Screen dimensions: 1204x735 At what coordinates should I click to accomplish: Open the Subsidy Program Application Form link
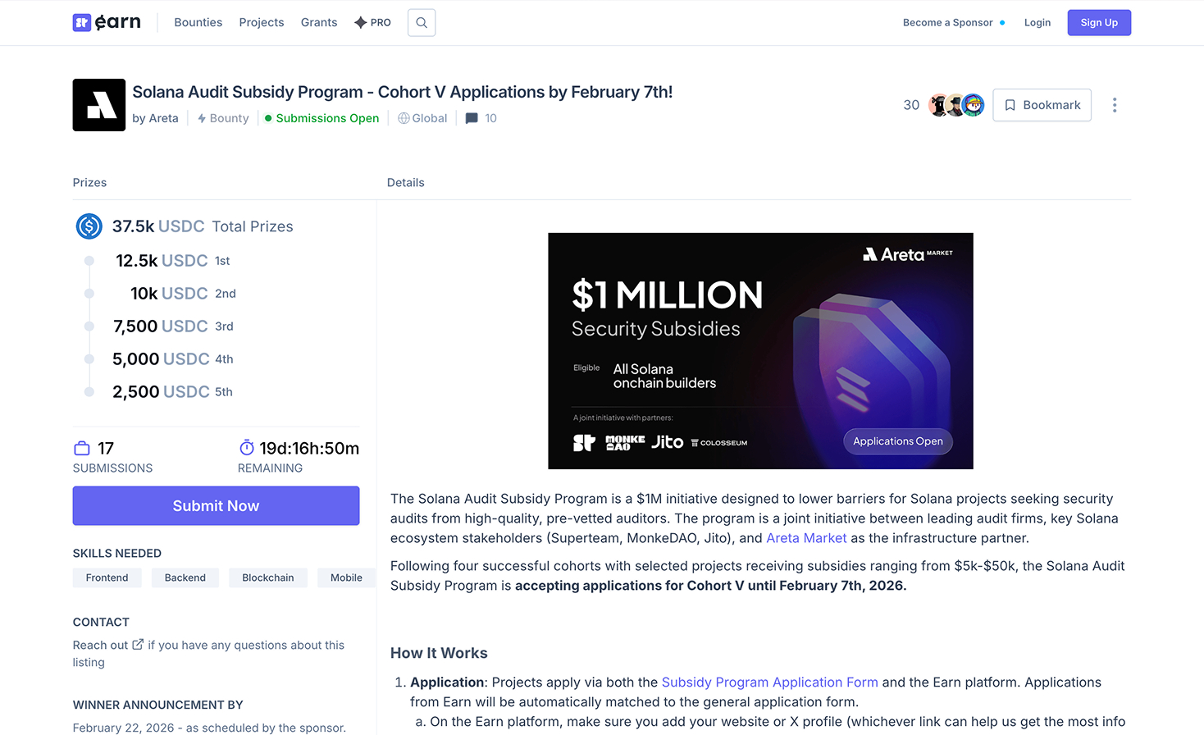[769, 682]
